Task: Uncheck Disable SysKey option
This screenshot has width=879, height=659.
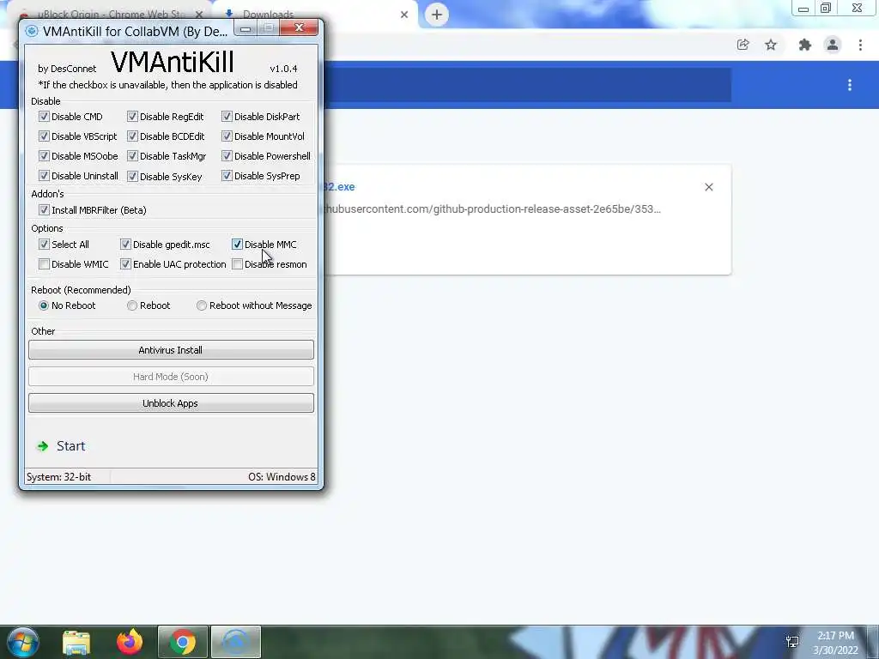Action: (x=132, y=177)
